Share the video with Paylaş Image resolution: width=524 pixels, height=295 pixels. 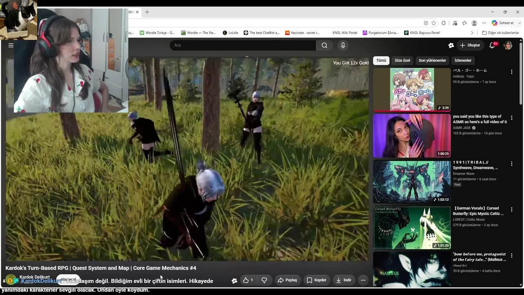287,280
